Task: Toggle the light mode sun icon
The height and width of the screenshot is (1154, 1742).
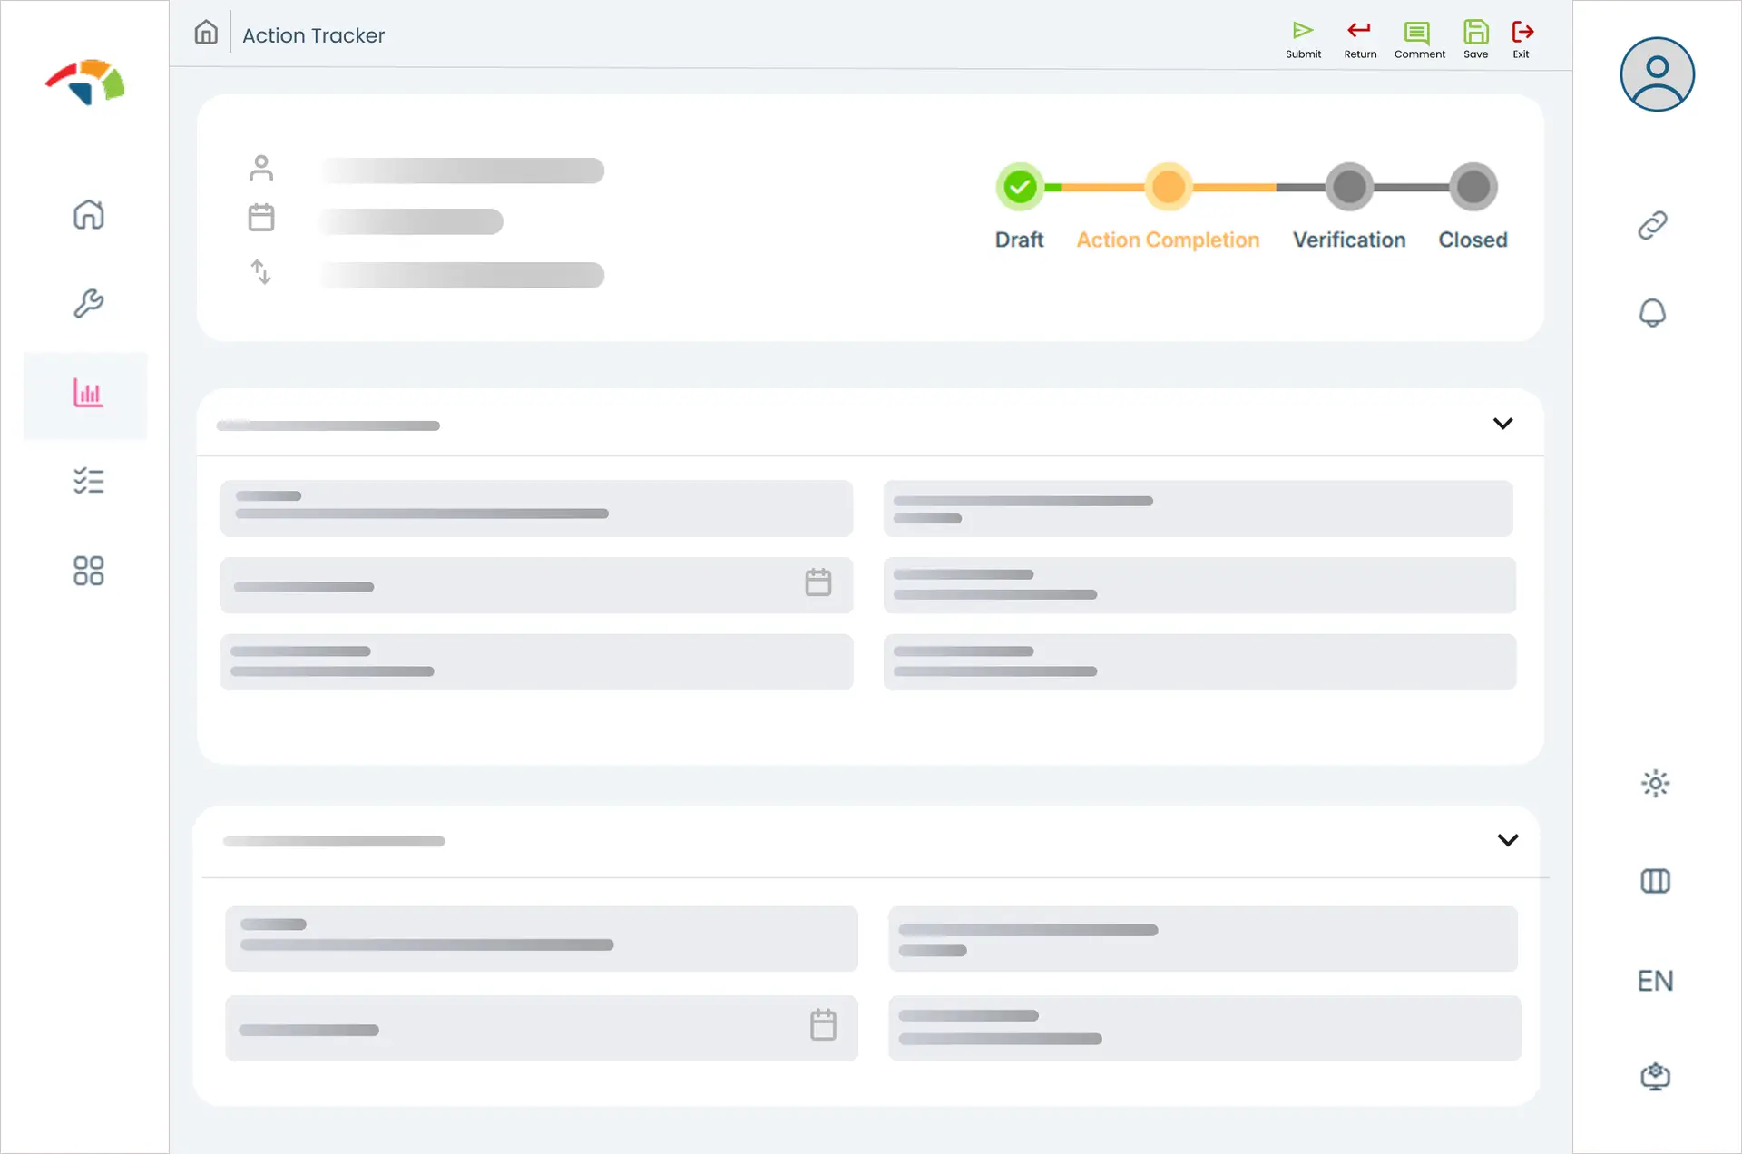Action: (1655, 784)
